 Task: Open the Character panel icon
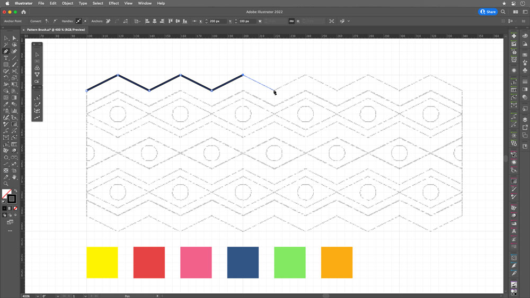coord(514,231)
